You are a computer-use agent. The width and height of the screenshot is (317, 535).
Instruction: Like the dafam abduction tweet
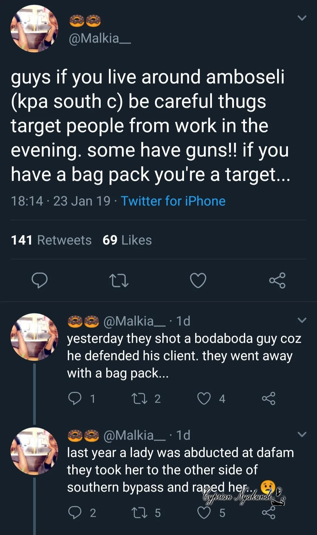(x=204, y=513)
